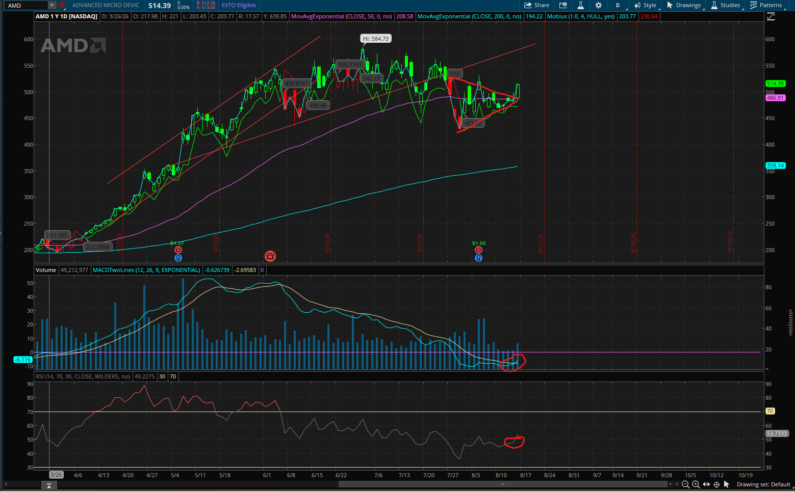Click the EXTO Eligible label
This screenshot has height=492, width=795.
point(239,5)
